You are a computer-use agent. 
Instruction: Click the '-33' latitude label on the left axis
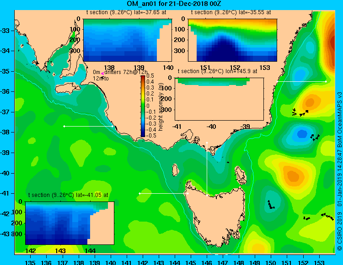(5, 30)
